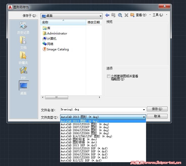Choose AutoCAD 2004/LT2004 DXF (*.dxf)
The image size is (186, 166).
(x=103, y=154)
